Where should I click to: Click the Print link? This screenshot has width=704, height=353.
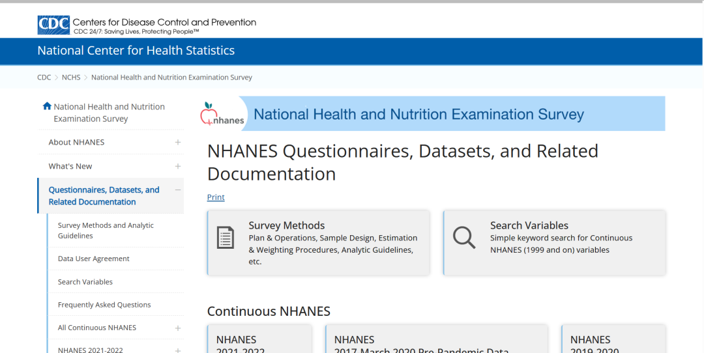[x=216, y=197]
